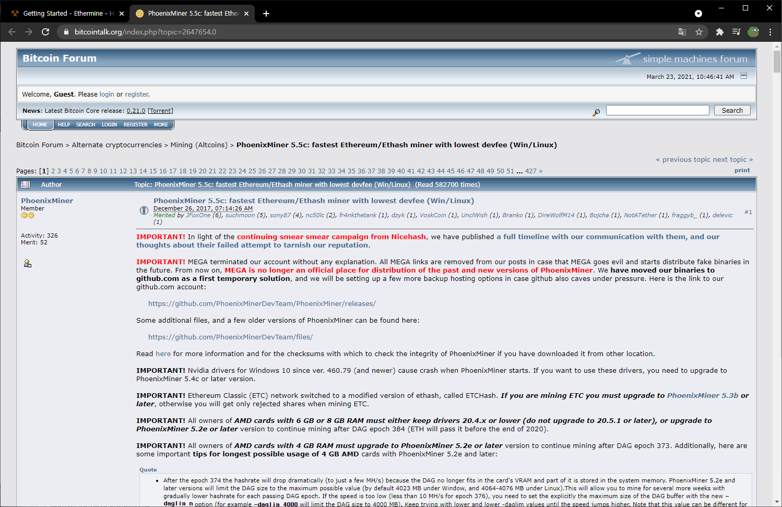The width and height of the screenshot is (782, 507).
Task: Open the media control icon in toolbar
Action: tap(737, 32)
